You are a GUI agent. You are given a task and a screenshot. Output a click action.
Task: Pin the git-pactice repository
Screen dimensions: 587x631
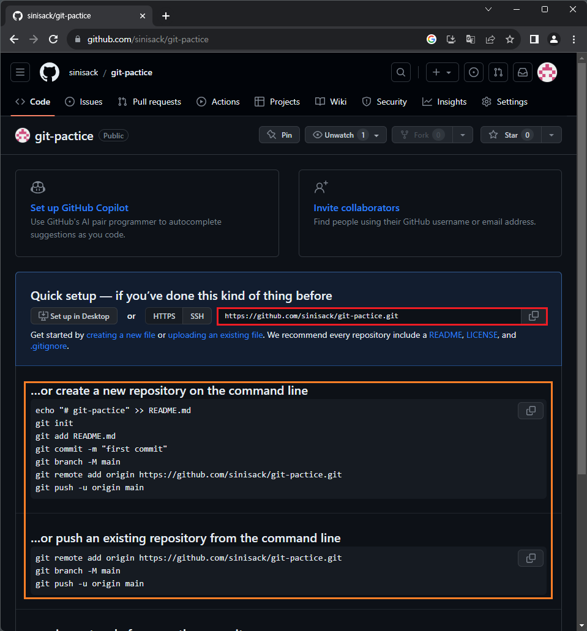[x=279, y=135]
